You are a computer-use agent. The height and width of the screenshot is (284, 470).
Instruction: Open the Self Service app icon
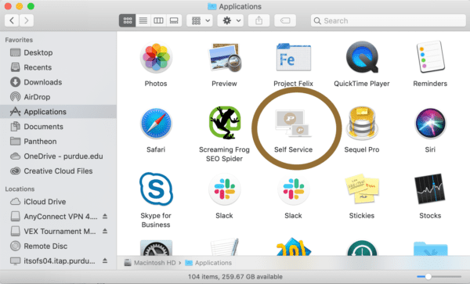click(x=294, y=123)
